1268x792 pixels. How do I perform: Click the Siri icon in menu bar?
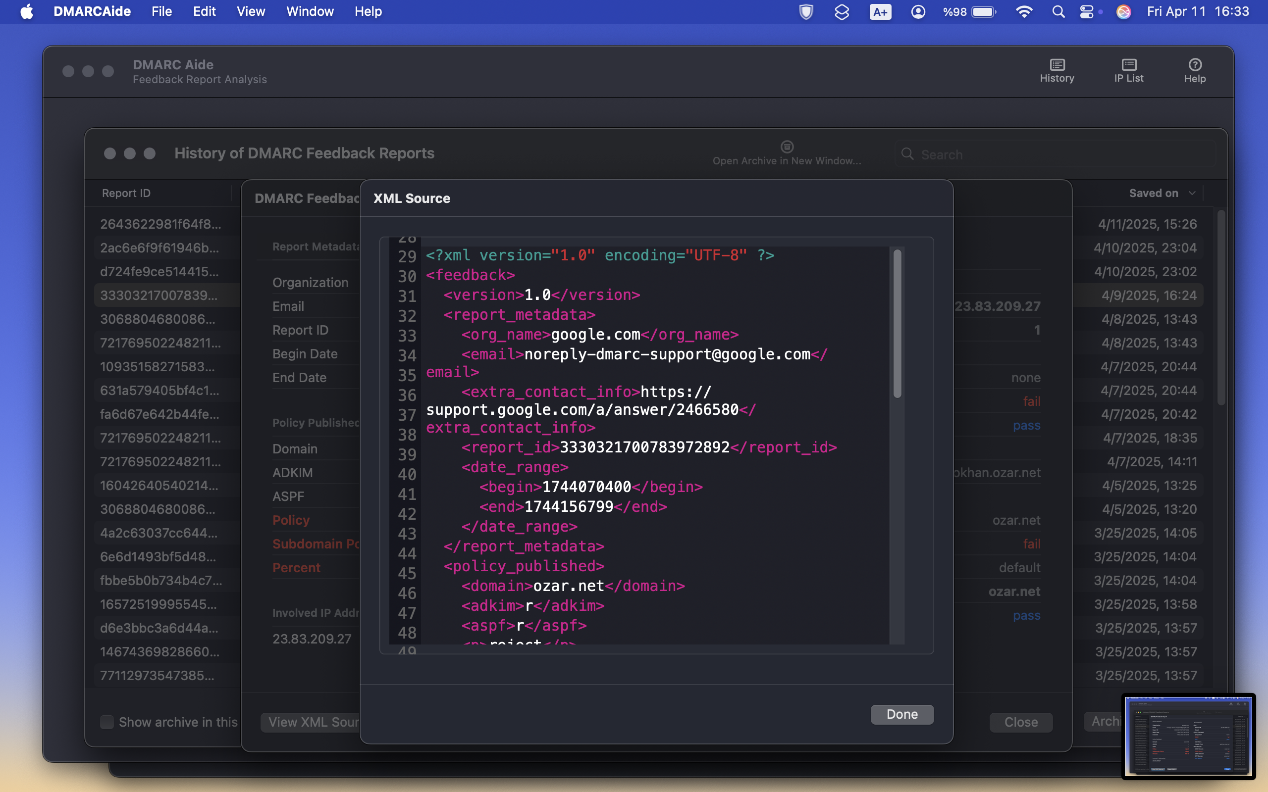[1123, 11]
